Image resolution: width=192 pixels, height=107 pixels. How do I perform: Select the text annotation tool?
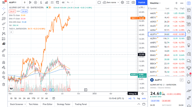point(4,28)
